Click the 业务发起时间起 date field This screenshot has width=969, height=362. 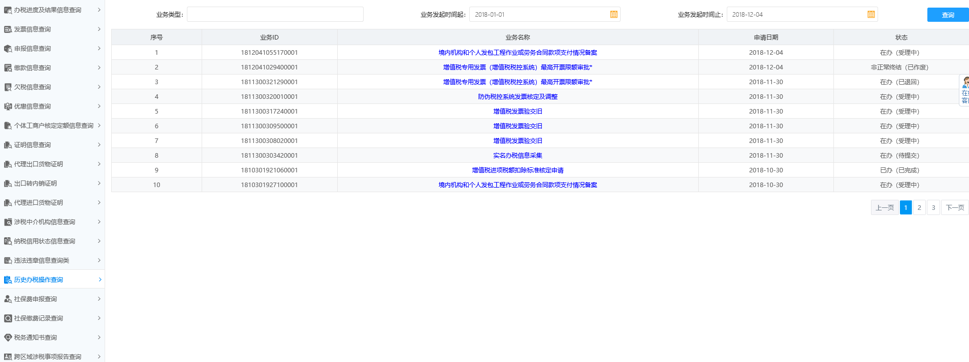coord(545,14)
